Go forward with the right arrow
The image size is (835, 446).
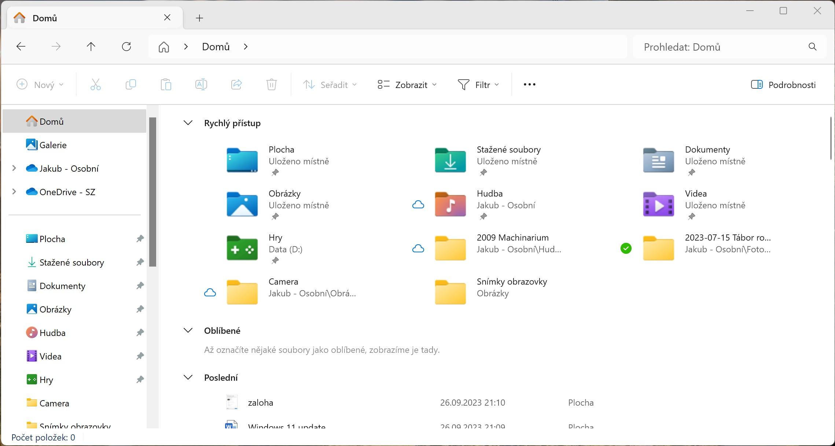point(56,47)
